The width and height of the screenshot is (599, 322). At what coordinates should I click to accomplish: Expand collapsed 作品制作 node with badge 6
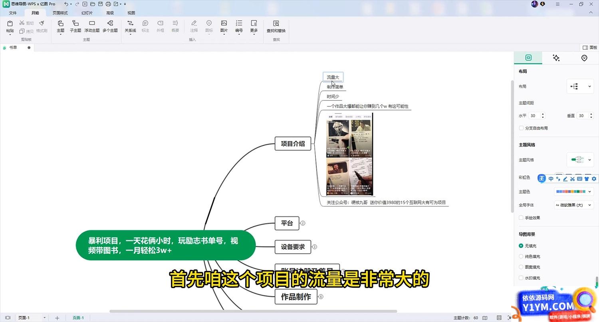tap(321, 297)
